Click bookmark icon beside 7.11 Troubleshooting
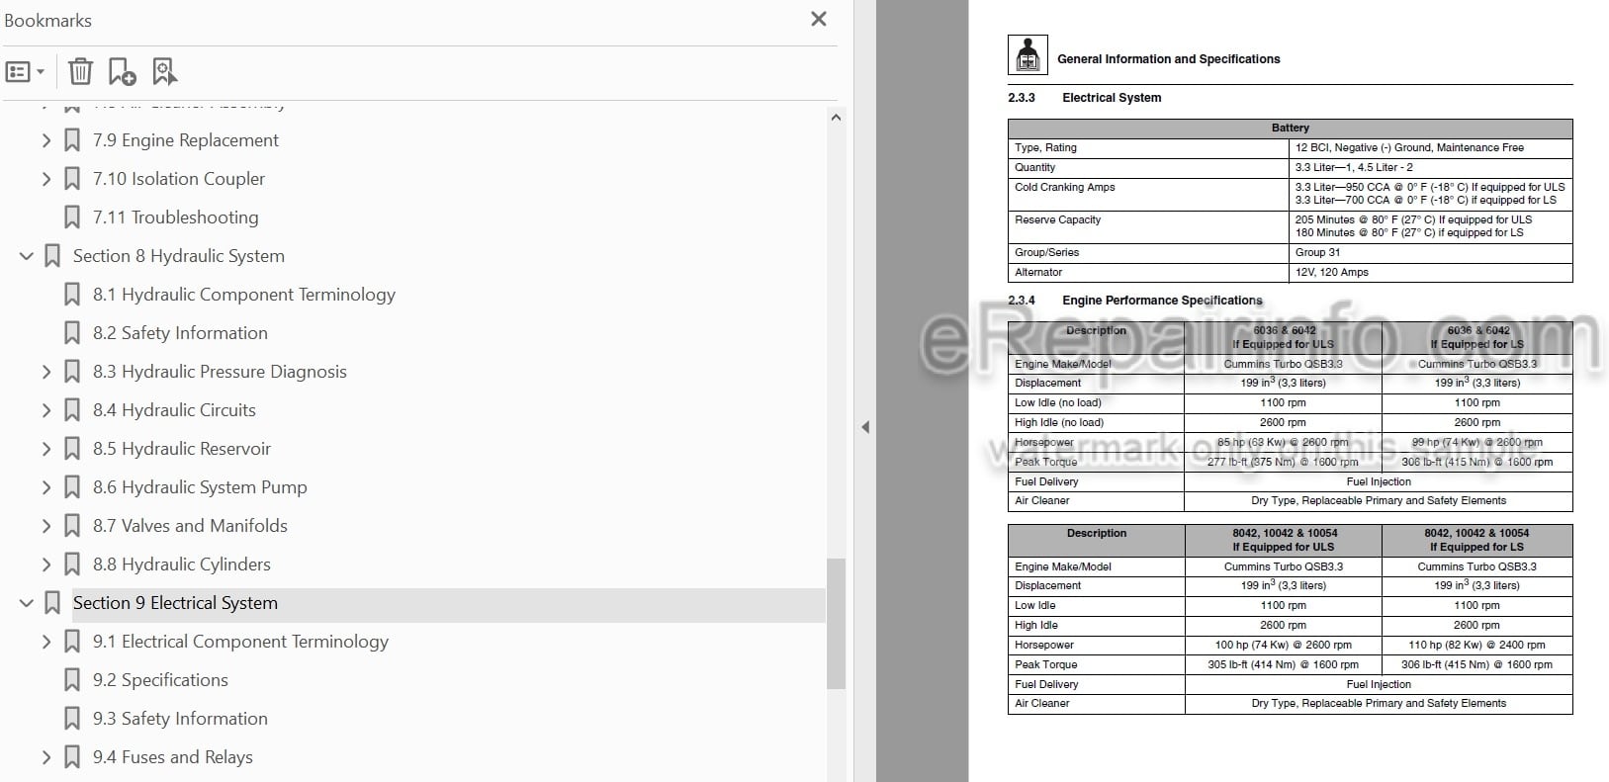Screen dimensions: 1609x782 (72, 217)
